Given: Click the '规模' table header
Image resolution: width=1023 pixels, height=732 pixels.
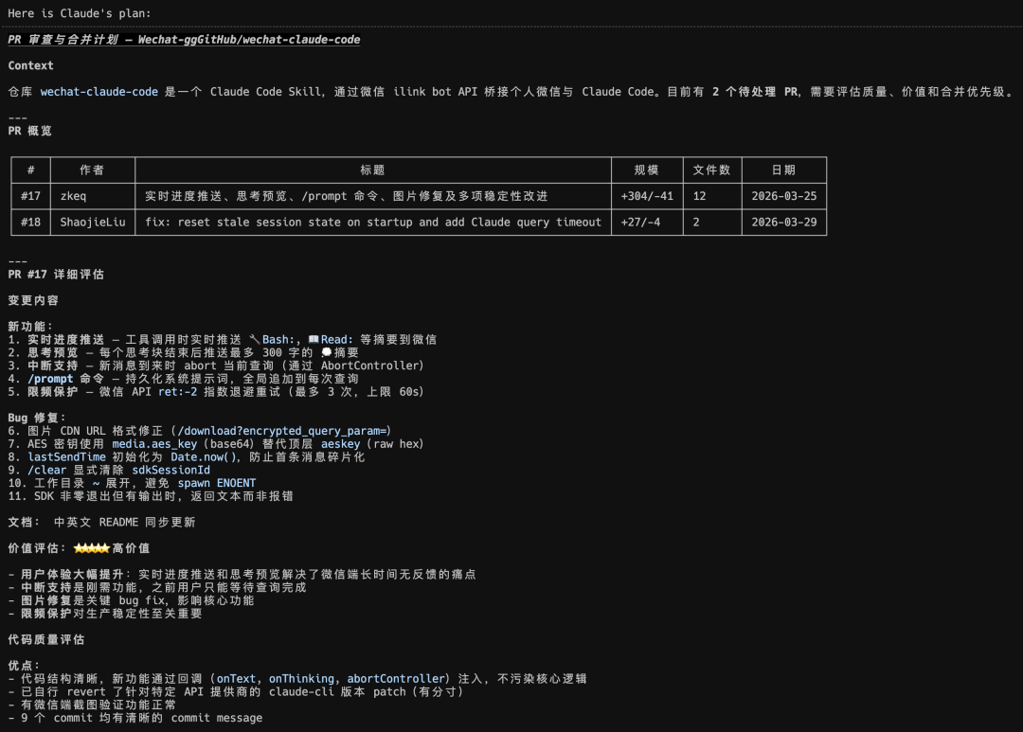Looking at the screenshot, I should 647,170.
